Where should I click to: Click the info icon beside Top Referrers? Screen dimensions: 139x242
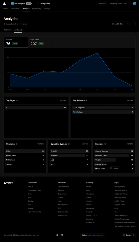[86, 100]
